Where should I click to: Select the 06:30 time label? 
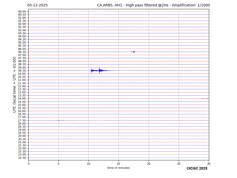coord(22,52)
